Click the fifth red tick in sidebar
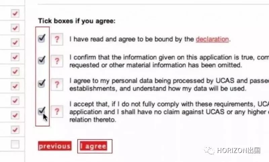Viewport: 269px width, 162px height. click(x=15, y=71)
